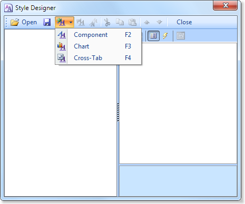Click the Copy icon in toolbar
This screenshot has height=204, width=245.
coord(120,22)
